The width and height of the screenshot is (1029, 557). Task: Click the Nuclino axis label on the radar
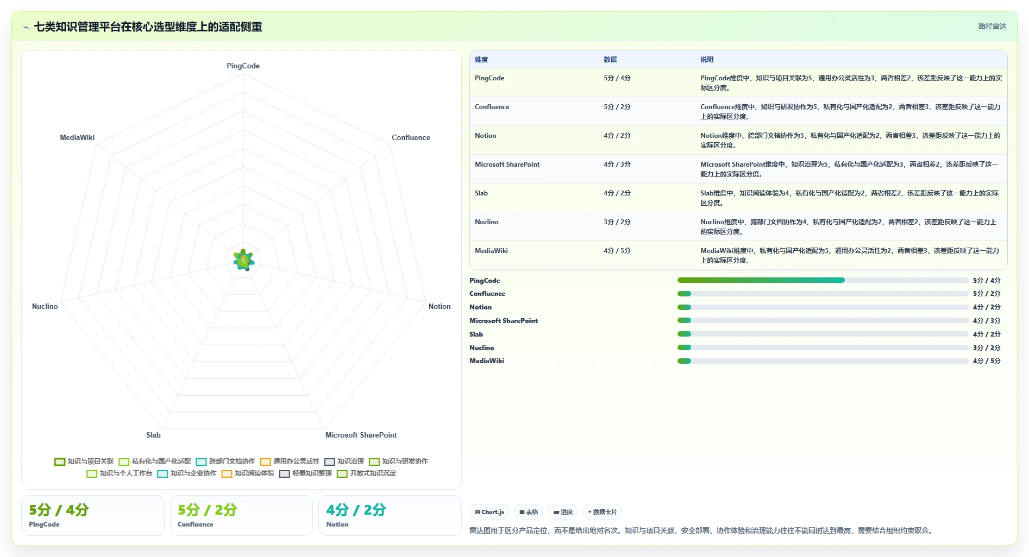(x=45, y=306)
